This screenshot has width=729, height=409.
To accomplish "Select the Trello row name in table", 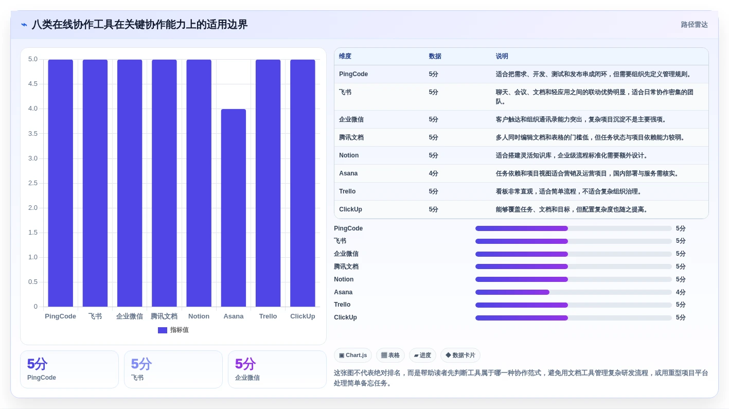I will coord(347,191).
